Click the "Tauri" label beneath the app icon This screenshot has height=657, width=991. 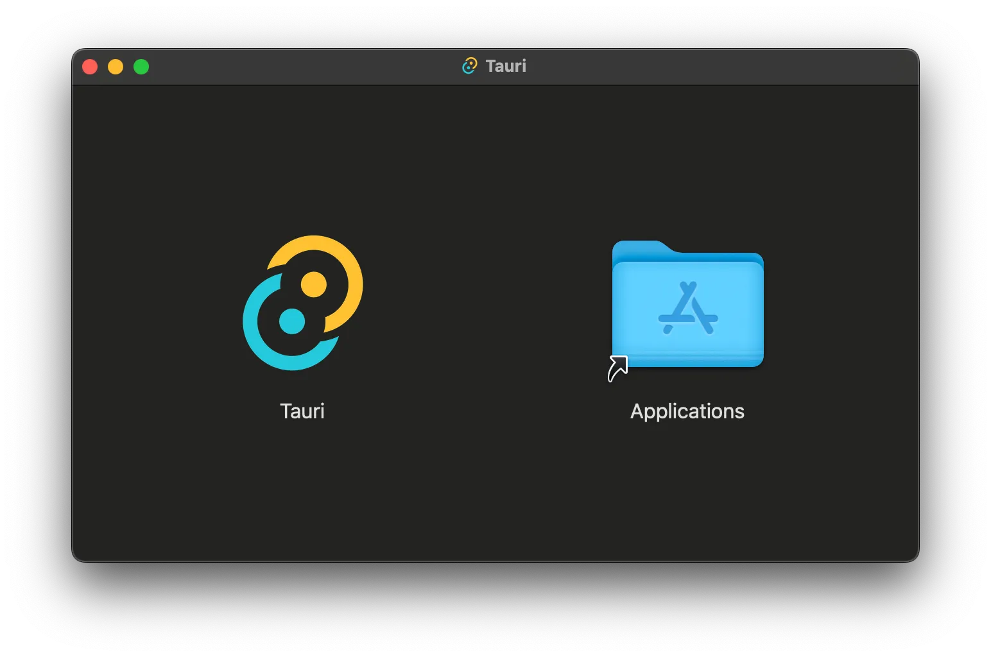[302, 411]
